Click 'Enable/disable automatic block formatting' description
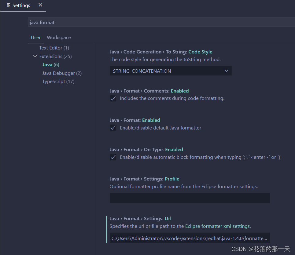Viewport: 295px width, 255px height. (201, 157)
